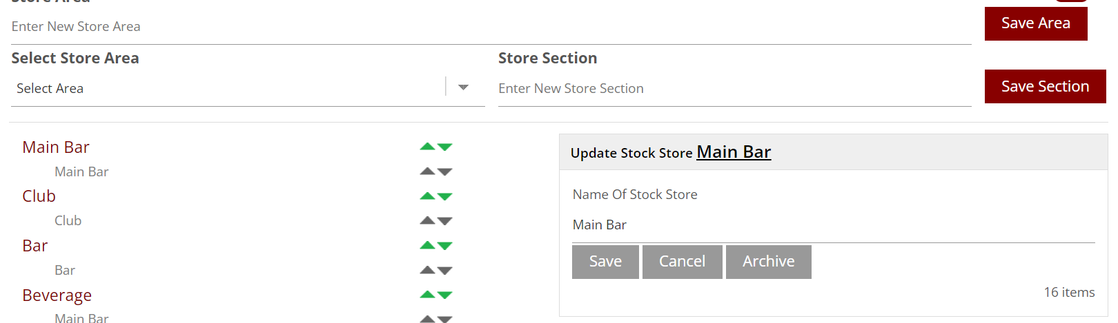Select the Beverage area in list
This screenshot has height=323, width=1118.
click(x=57, y=295)
